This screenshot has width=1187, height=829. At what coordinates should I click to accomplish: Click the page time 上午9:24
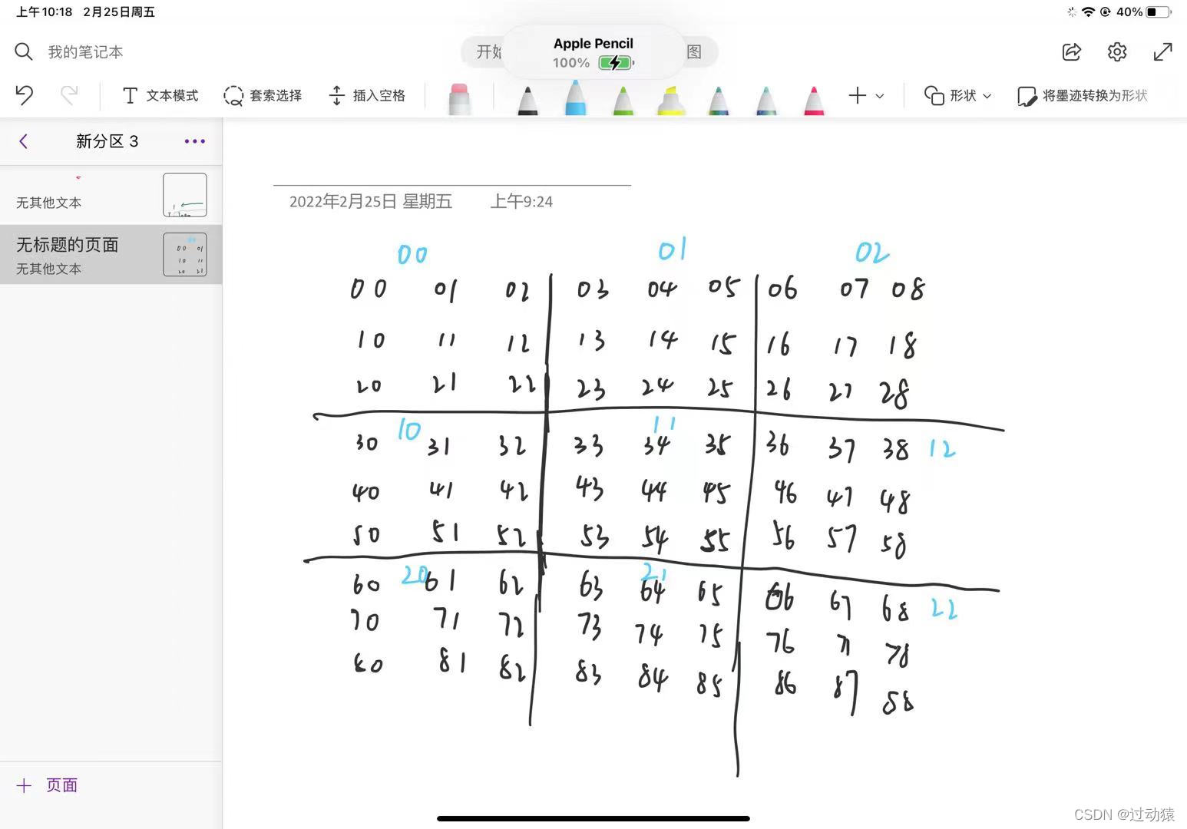(522, 202)
